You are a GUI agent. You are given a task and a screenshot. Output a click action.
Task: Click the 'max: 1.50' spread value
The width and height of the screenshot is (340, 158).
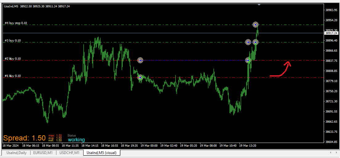pyautogui.click(x=55, y=136)
